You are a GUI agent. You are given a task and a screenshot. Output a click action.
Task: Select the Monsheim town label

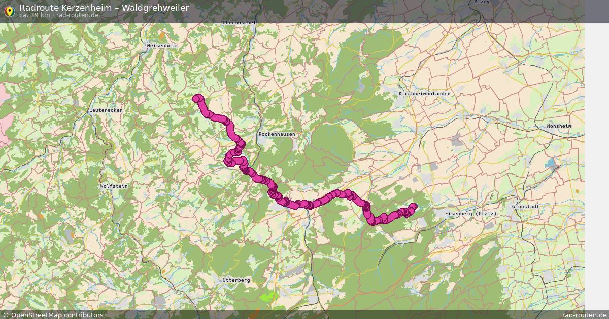point(559,126)
